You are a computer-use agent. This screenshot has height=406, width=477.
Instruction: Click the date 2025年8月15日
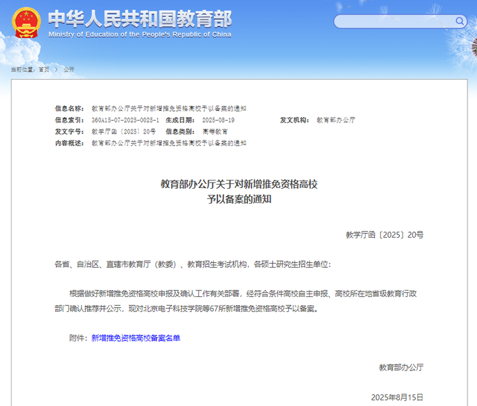pyautogui.click(x=397, y=397)
